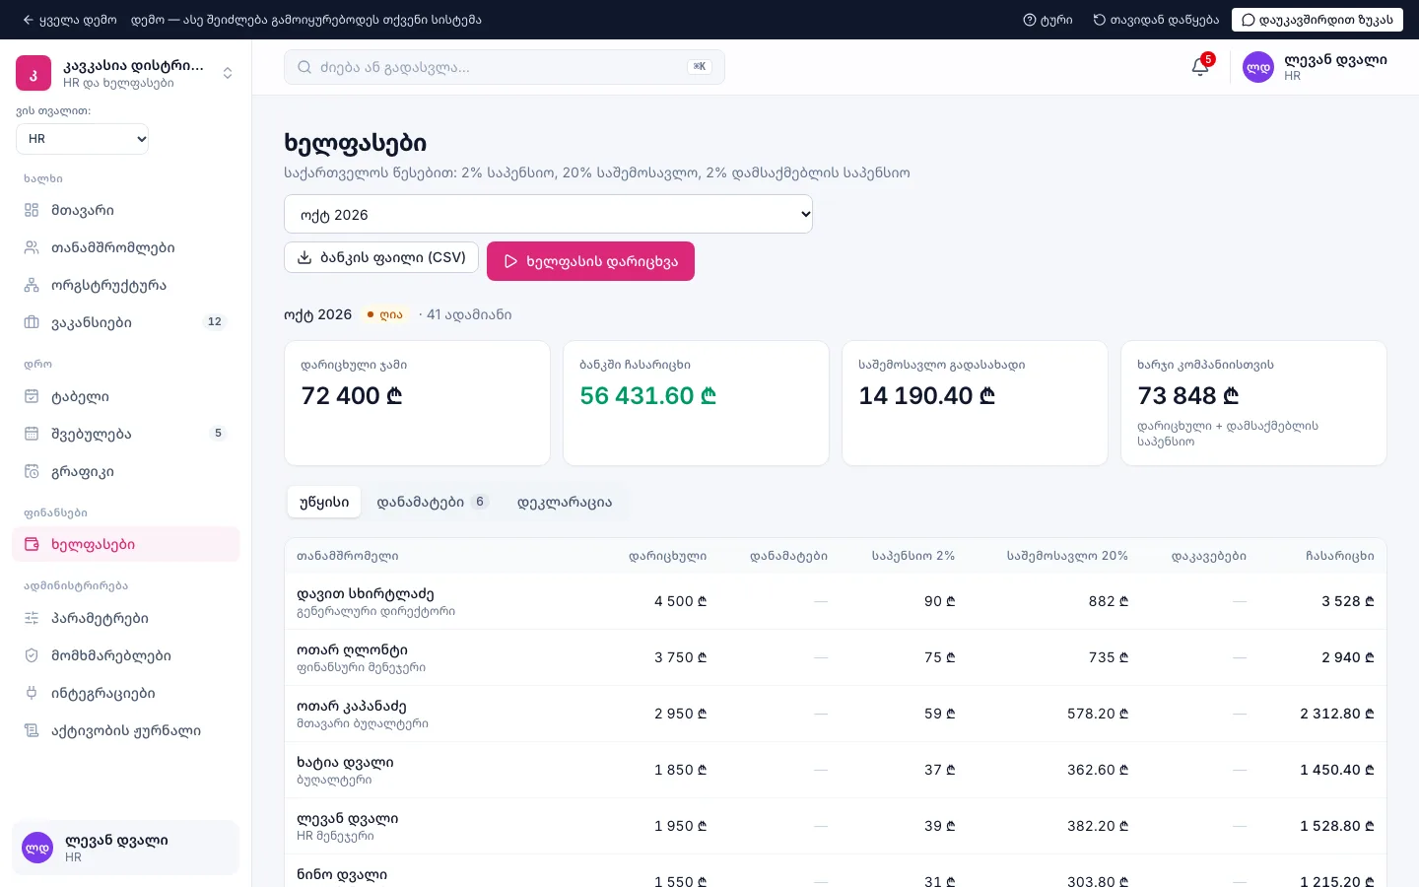The width and height of the screenshot is (1419, 887).
Task: Expand the კავკასია დისტრი... company switcher
Action: tap(125, 73)
